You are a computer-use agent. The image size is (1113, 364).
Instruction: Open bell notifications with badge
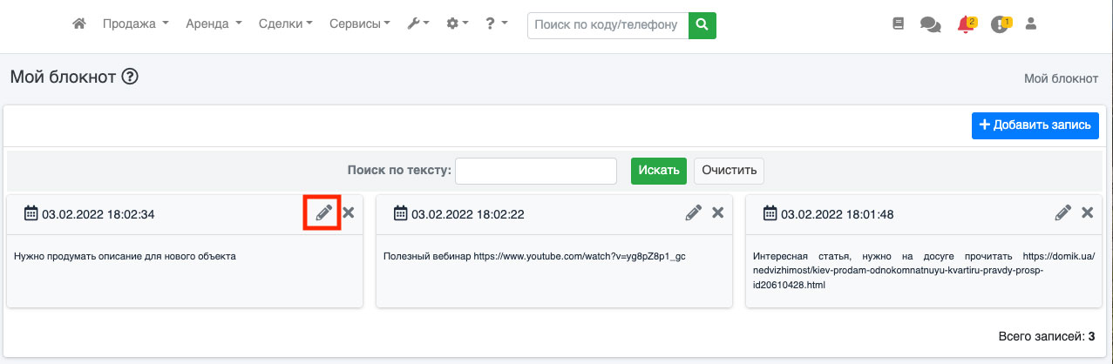coord(966,25)
